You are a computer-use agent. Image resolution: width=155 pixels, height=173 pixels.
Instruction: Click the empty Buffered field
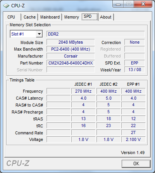(134, 56)
